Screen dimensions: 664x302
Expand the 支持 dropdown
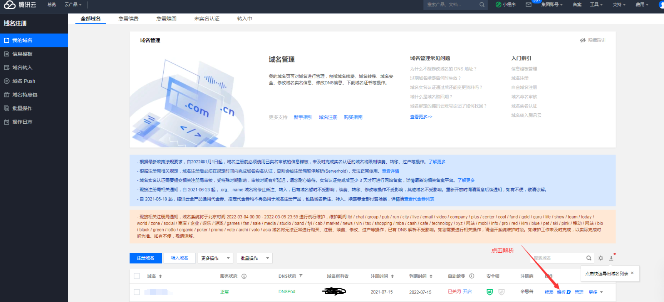pyautogui.click(x=619, y=5)
